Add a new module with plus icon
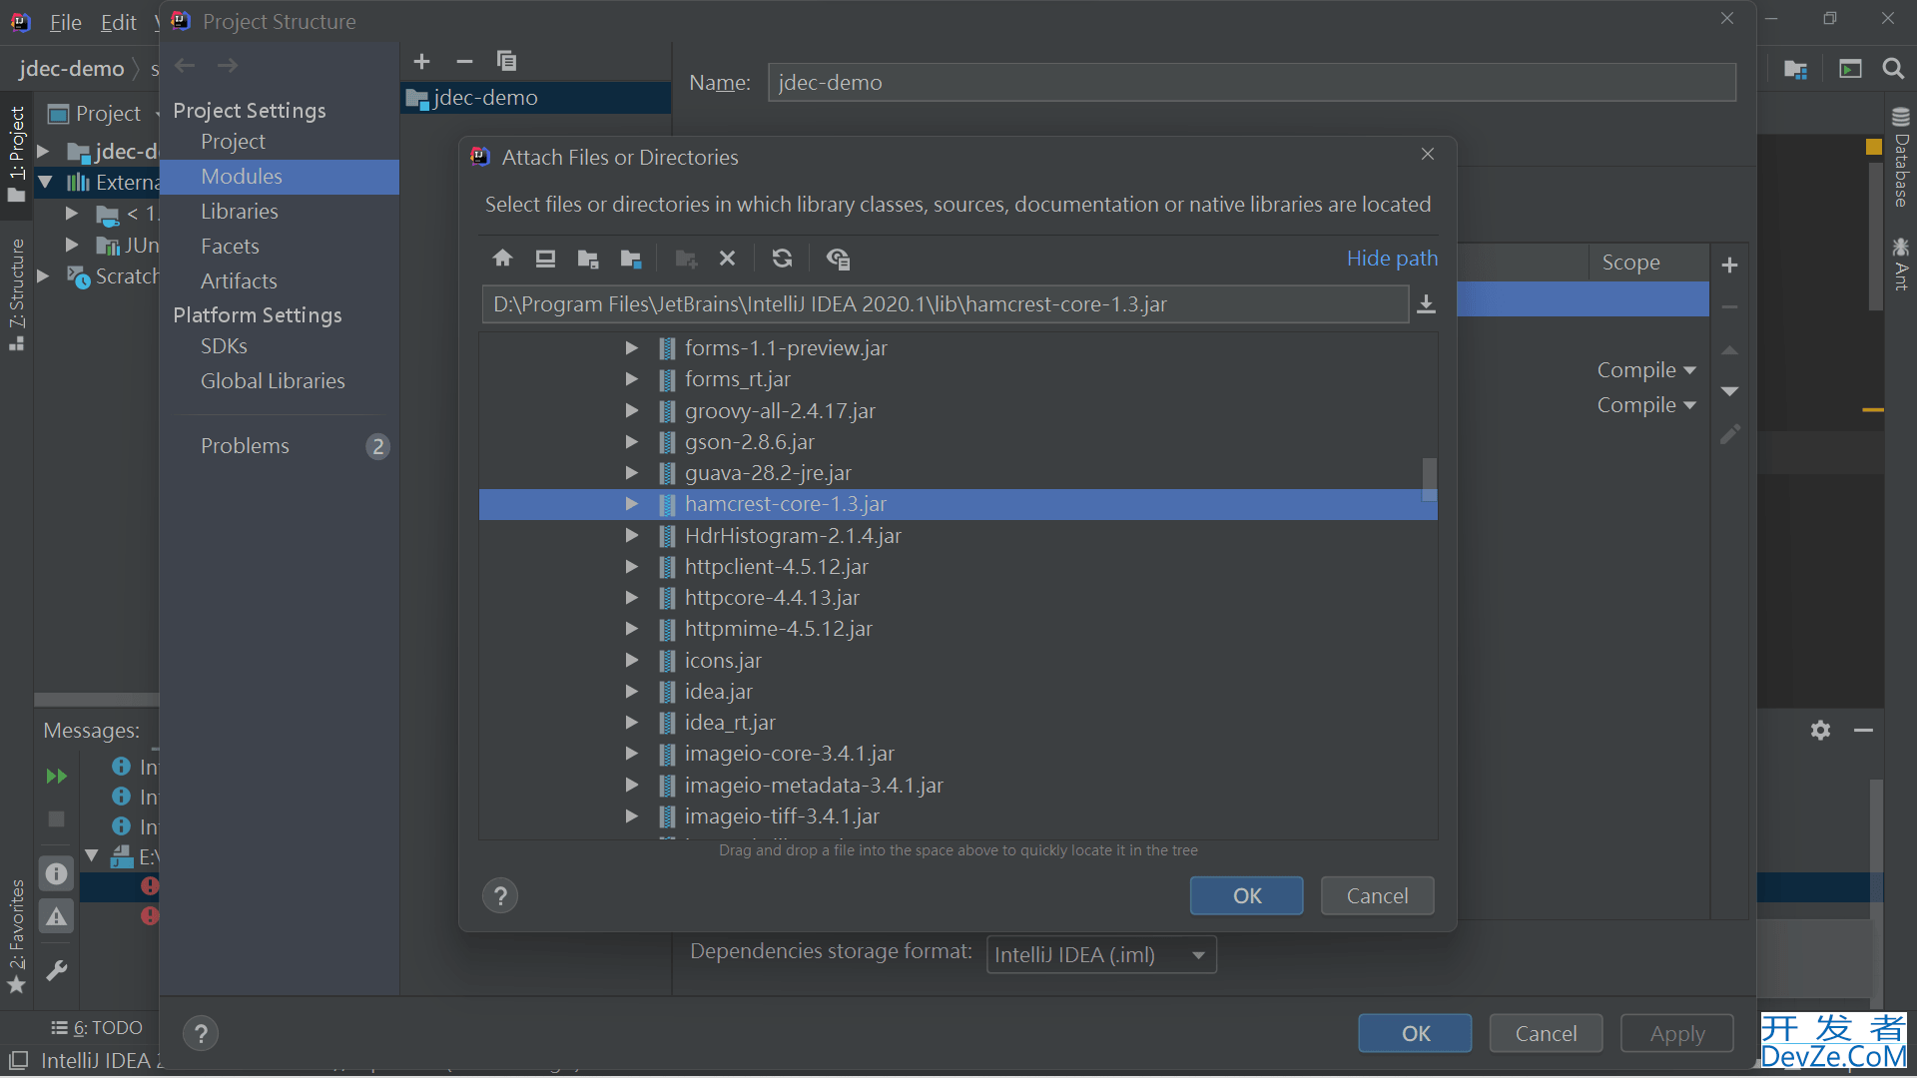 421,61
